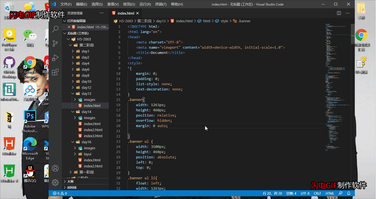
Task: Click the Accounts icon in activity bar
Action: point(55,168)
